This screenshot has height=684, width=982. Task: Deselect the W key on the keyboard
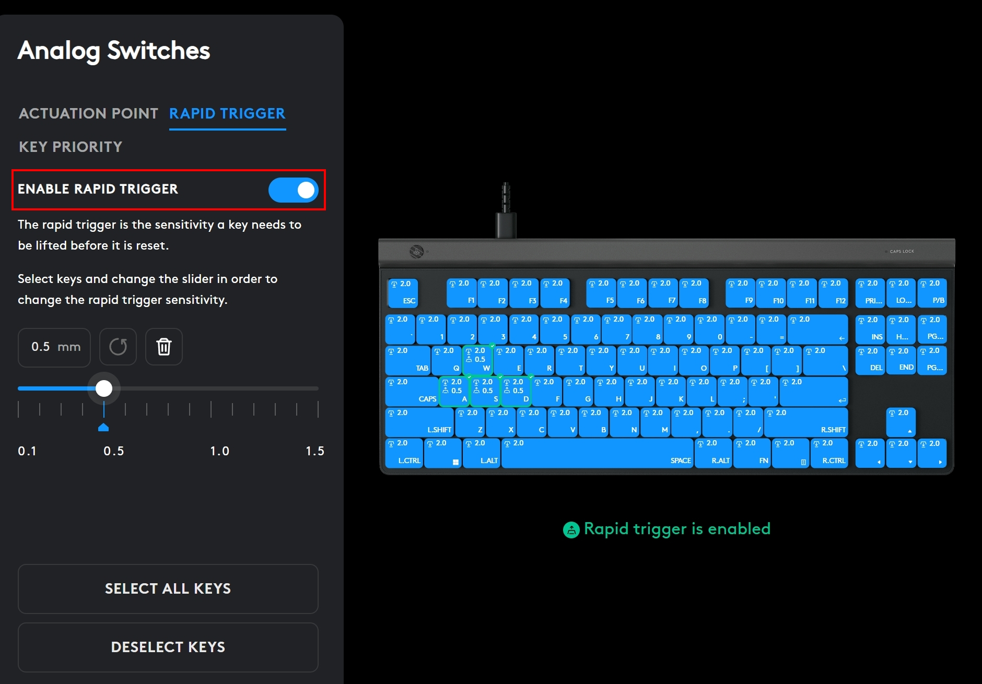click(477, 360)
